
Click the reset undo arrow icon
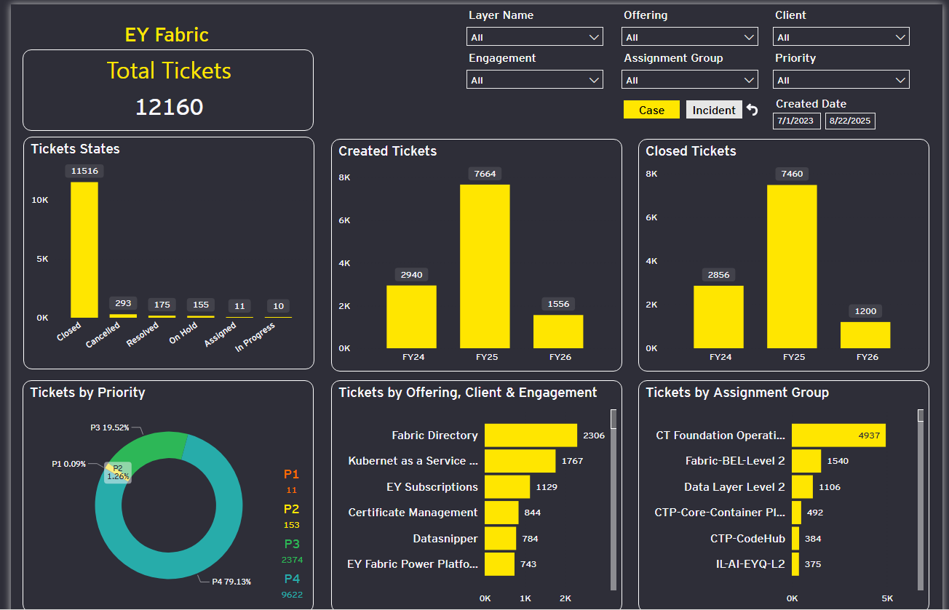click(x=753, y=110)
